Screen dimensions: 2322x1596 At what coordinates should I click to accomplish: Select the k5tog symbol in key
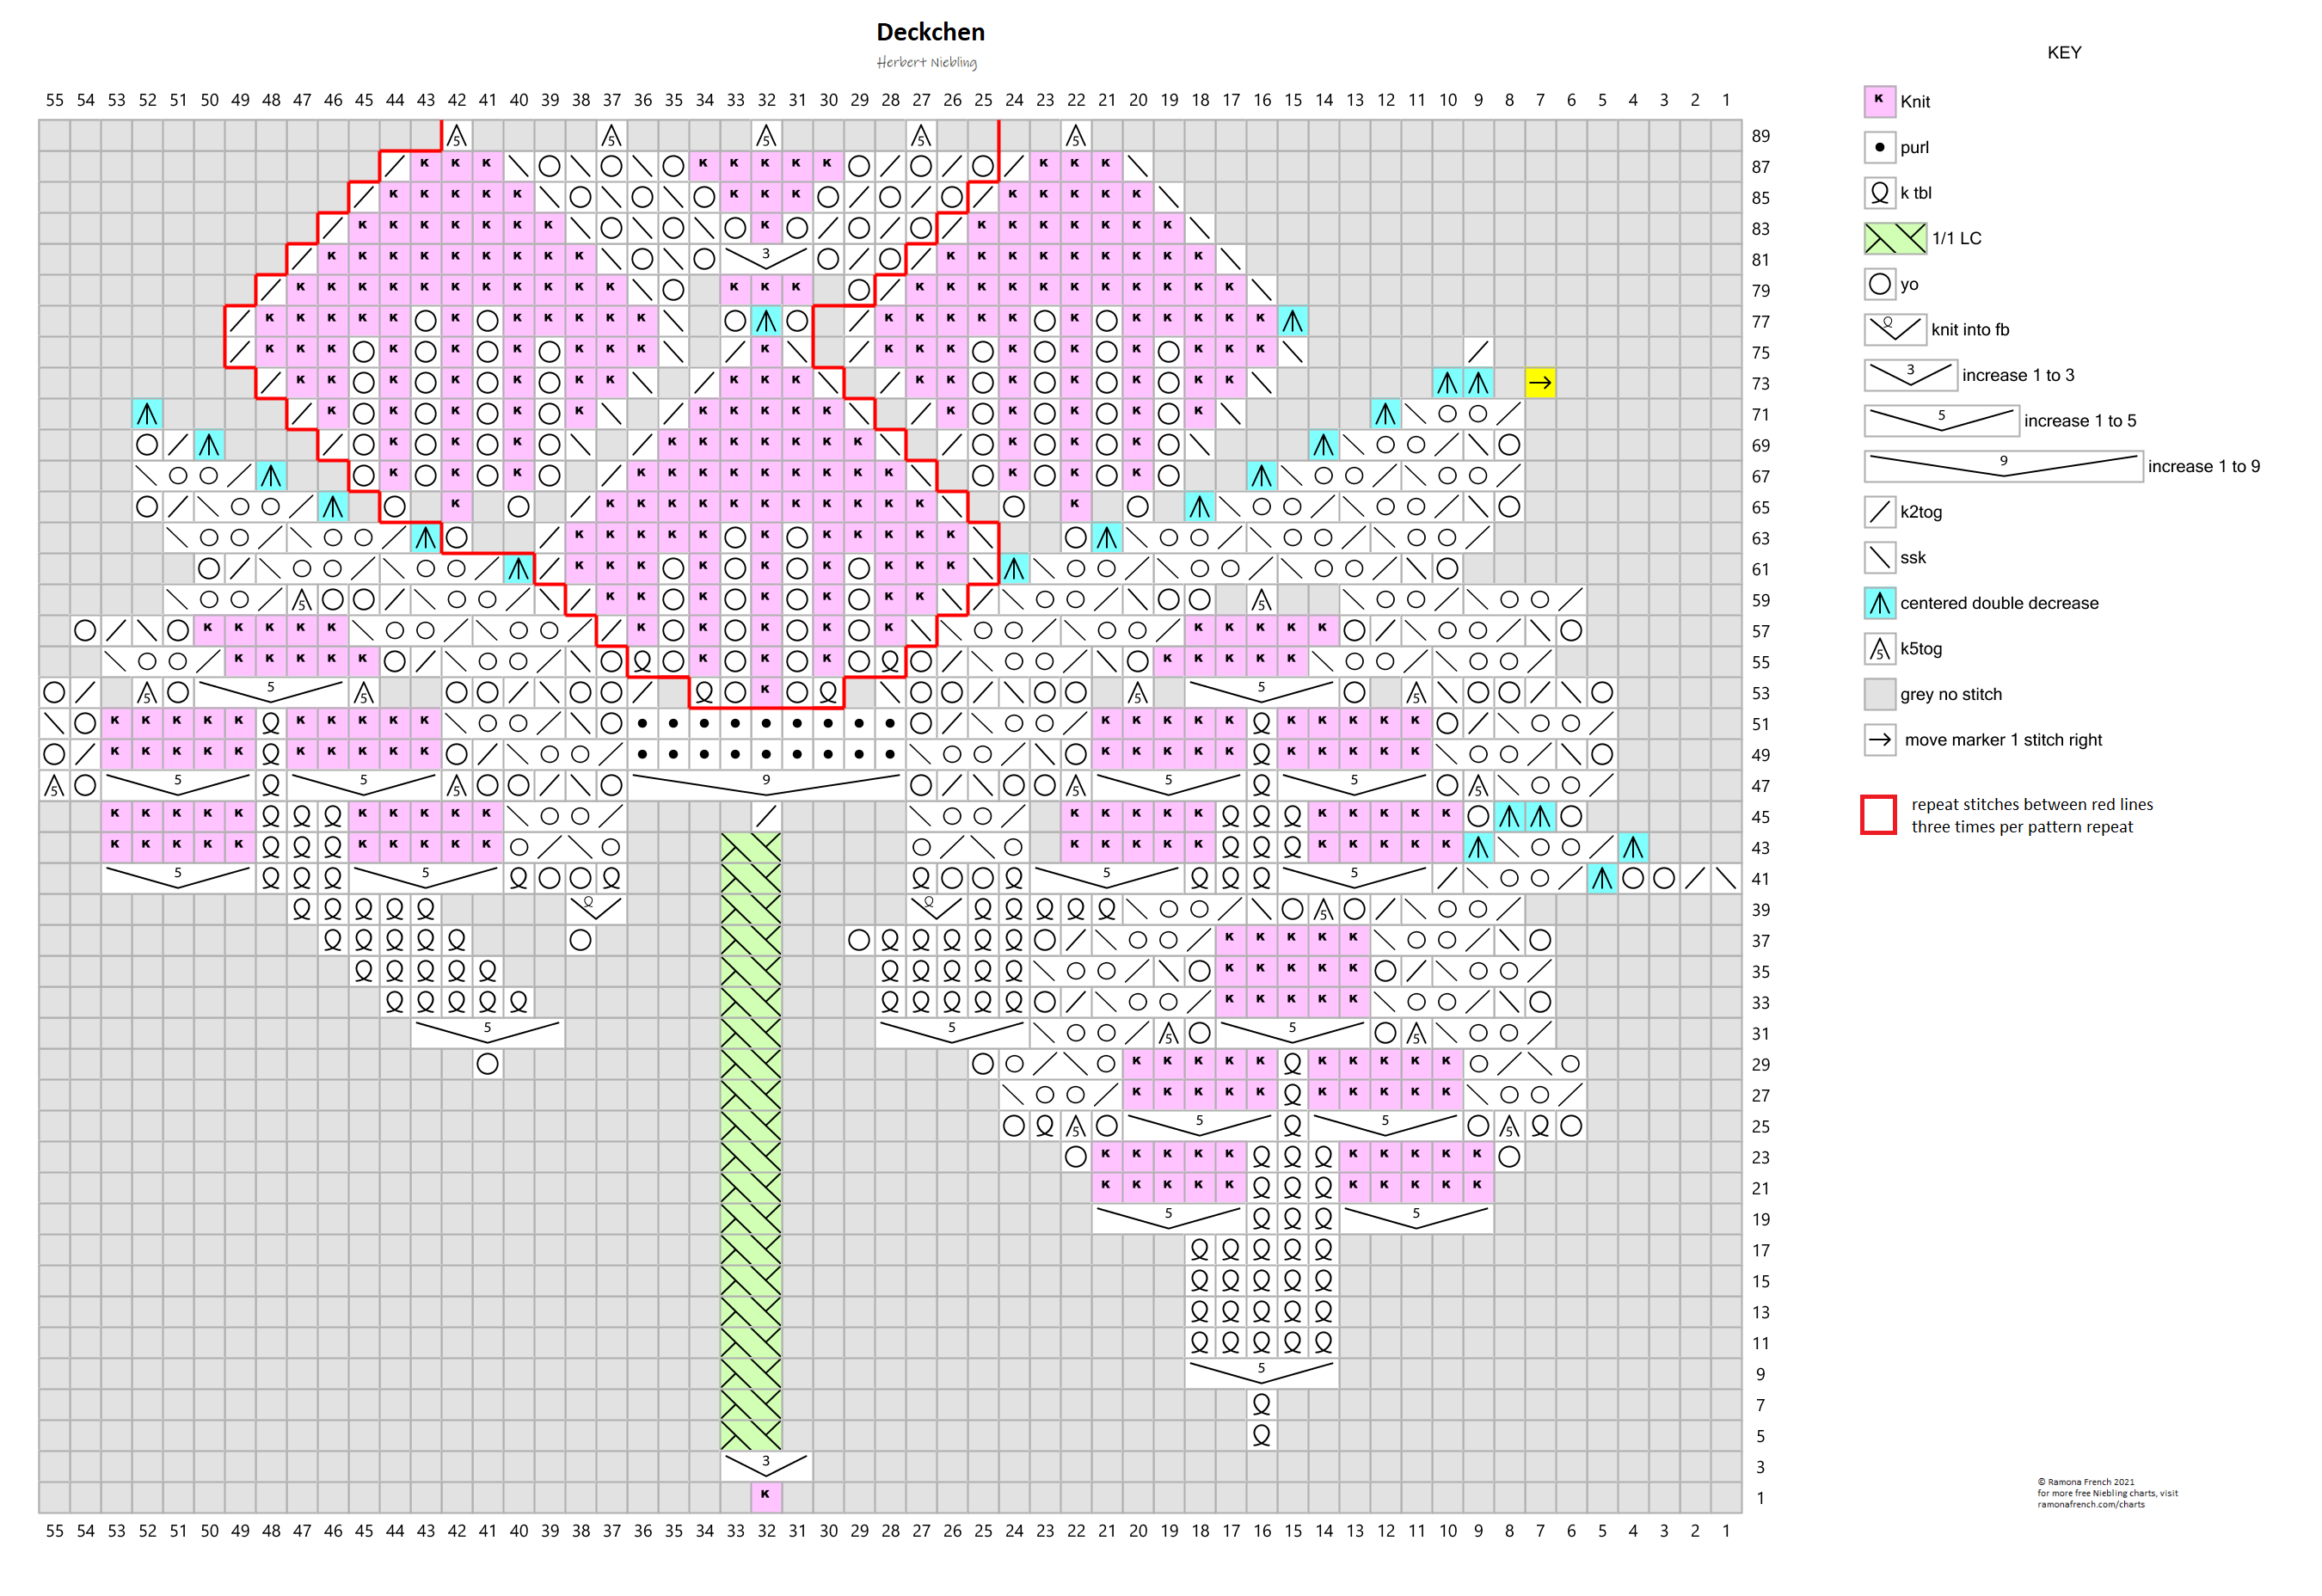1879,649
